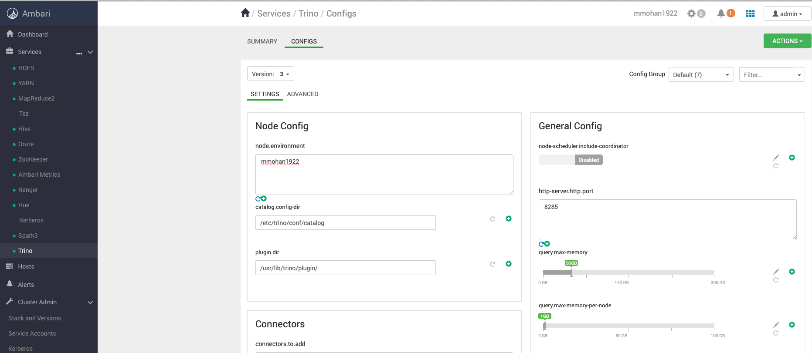Screen dimensions: 812x353
Task: Click the Ambari logo icon
Action: (13, 13)
